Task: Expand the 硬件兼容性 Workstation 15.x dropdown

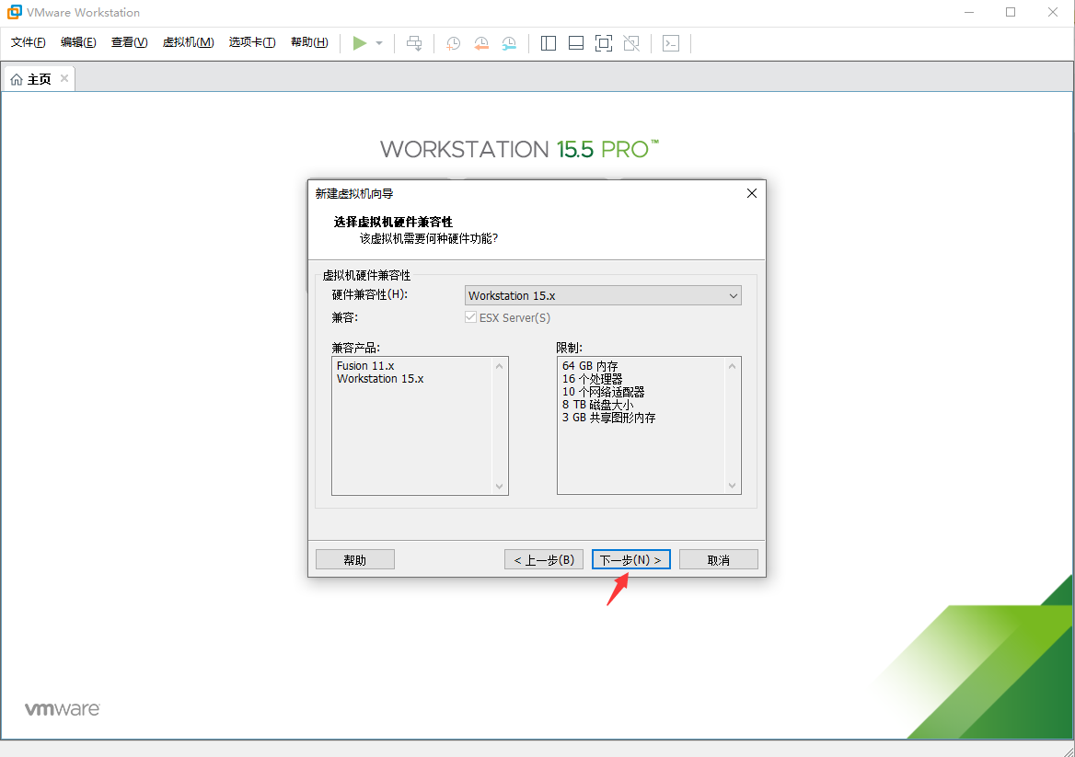Action: 603,295
